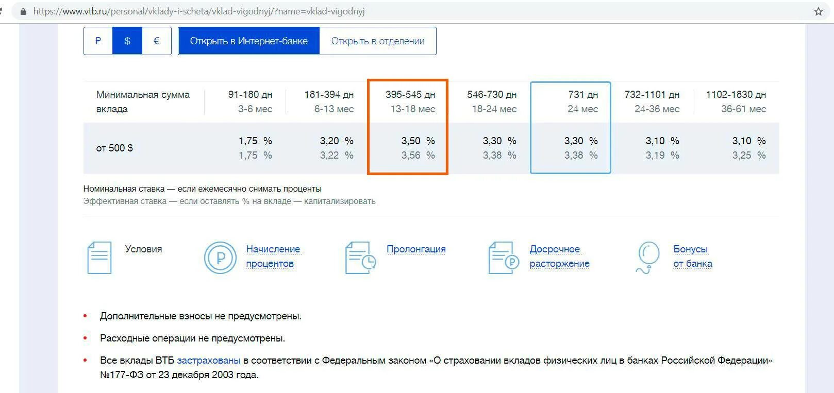Open 'Начисление процентов' tab

pos(273,256)
